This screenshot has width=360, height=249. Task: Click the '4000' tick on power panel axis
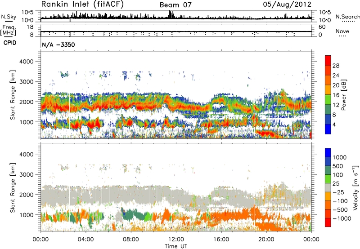pos(26,62)
